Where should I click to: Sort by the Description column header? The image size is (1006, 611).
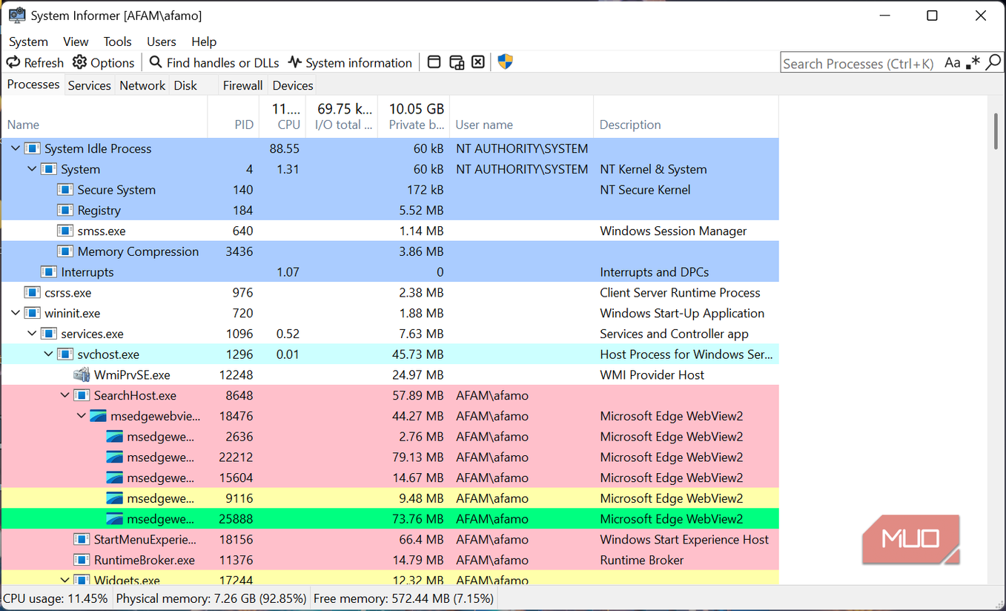click(686, 117)
